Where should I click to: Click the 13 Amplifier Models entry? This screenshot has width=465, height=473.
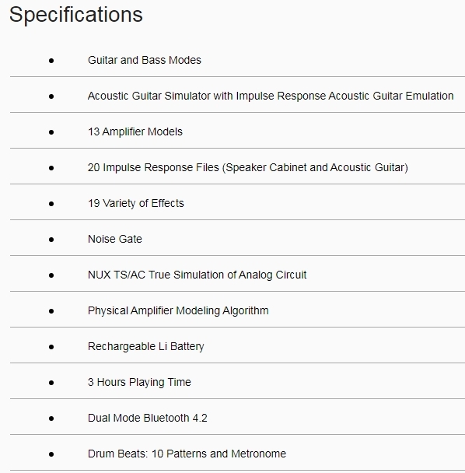(135, 131)
